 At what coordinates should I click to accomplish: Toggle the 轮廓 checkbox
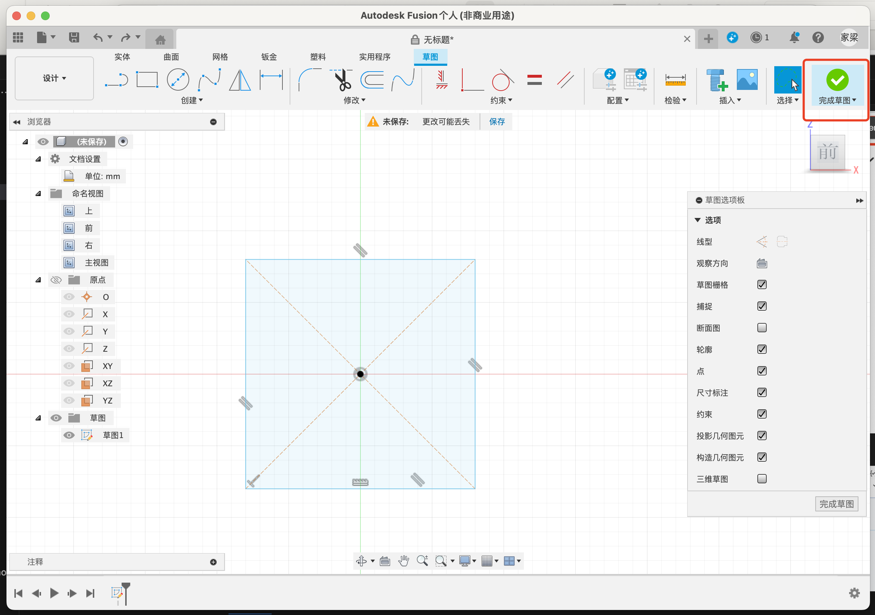pos(762,350)
